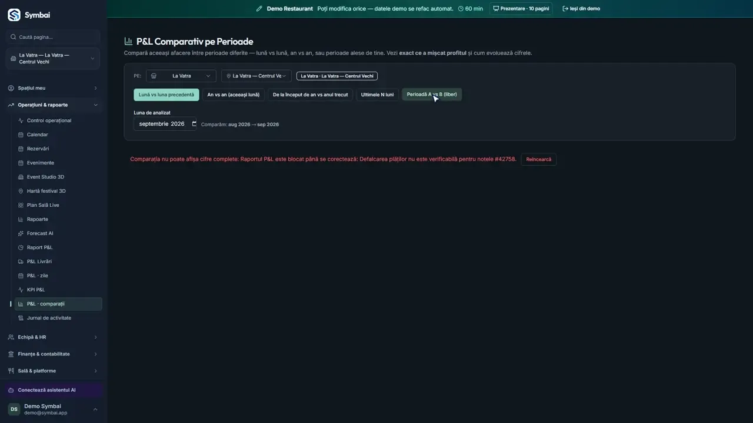This screenshot has height=423, width=753.
Task: Click the P&L Livrări sidebar icon
Action: [21, 261]
